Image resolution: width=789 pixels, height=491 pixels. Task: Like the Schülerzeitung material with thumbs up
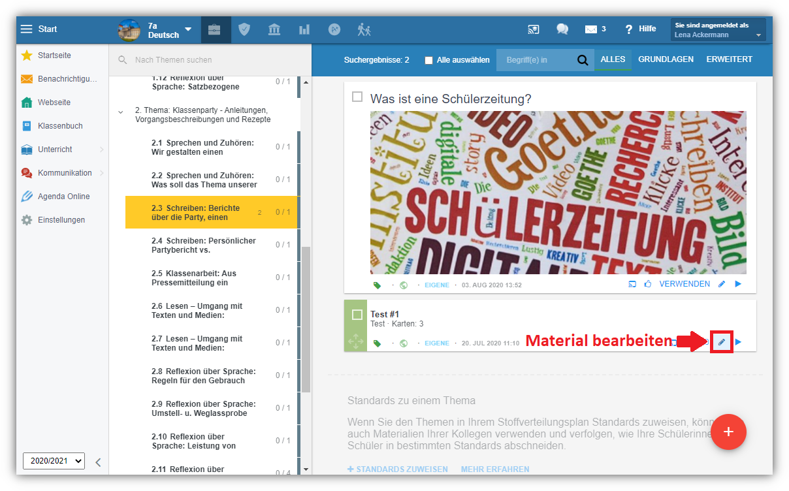tap(649, 285)
